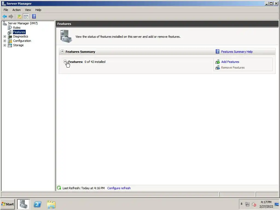This screenshot has width=280, height=210.
Task: Open the Action menu
Action: point(16,10)
